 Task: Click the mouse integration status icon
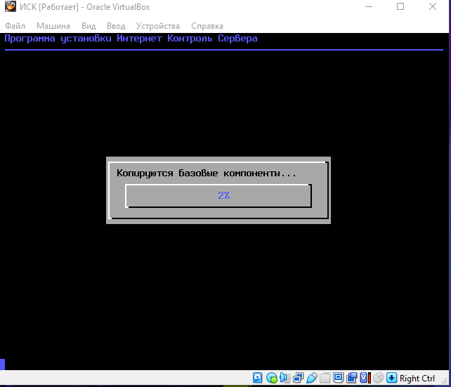(379, 378)
